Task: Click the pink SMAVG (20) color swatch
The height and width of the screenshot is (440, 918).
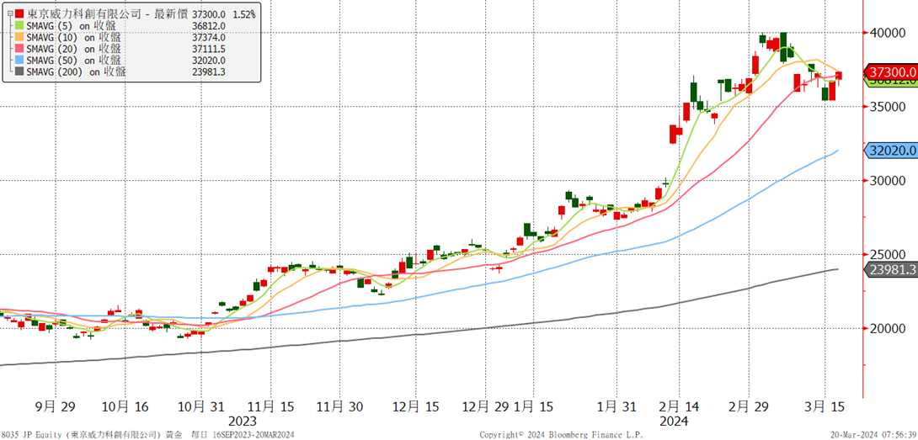Action: point(20,49)
